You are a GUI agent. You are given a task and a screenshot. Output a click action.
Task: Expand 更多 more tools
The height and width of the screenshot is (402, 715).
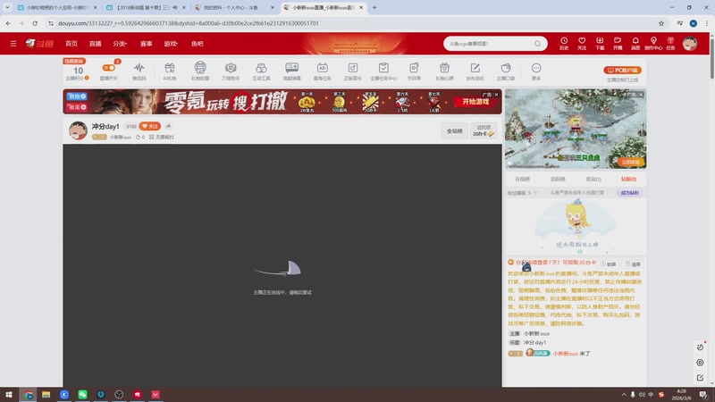[536, 71]
